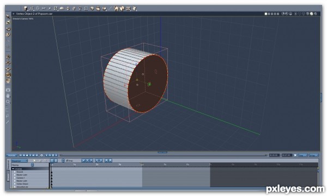
Task: Toggle the Snap checkbox in sequencer
Action: [67, 161]
